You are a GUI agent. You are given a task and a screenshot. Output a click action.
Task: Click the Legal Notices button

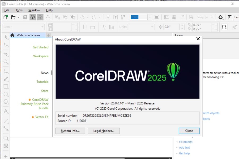[104, 131]
